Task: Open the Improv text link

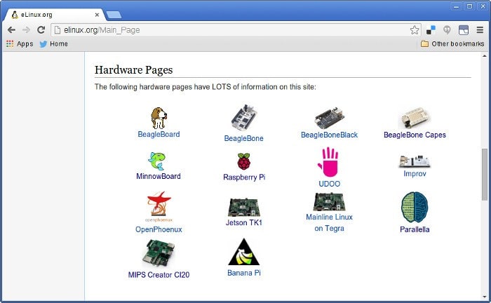Action: coord(415,173)
